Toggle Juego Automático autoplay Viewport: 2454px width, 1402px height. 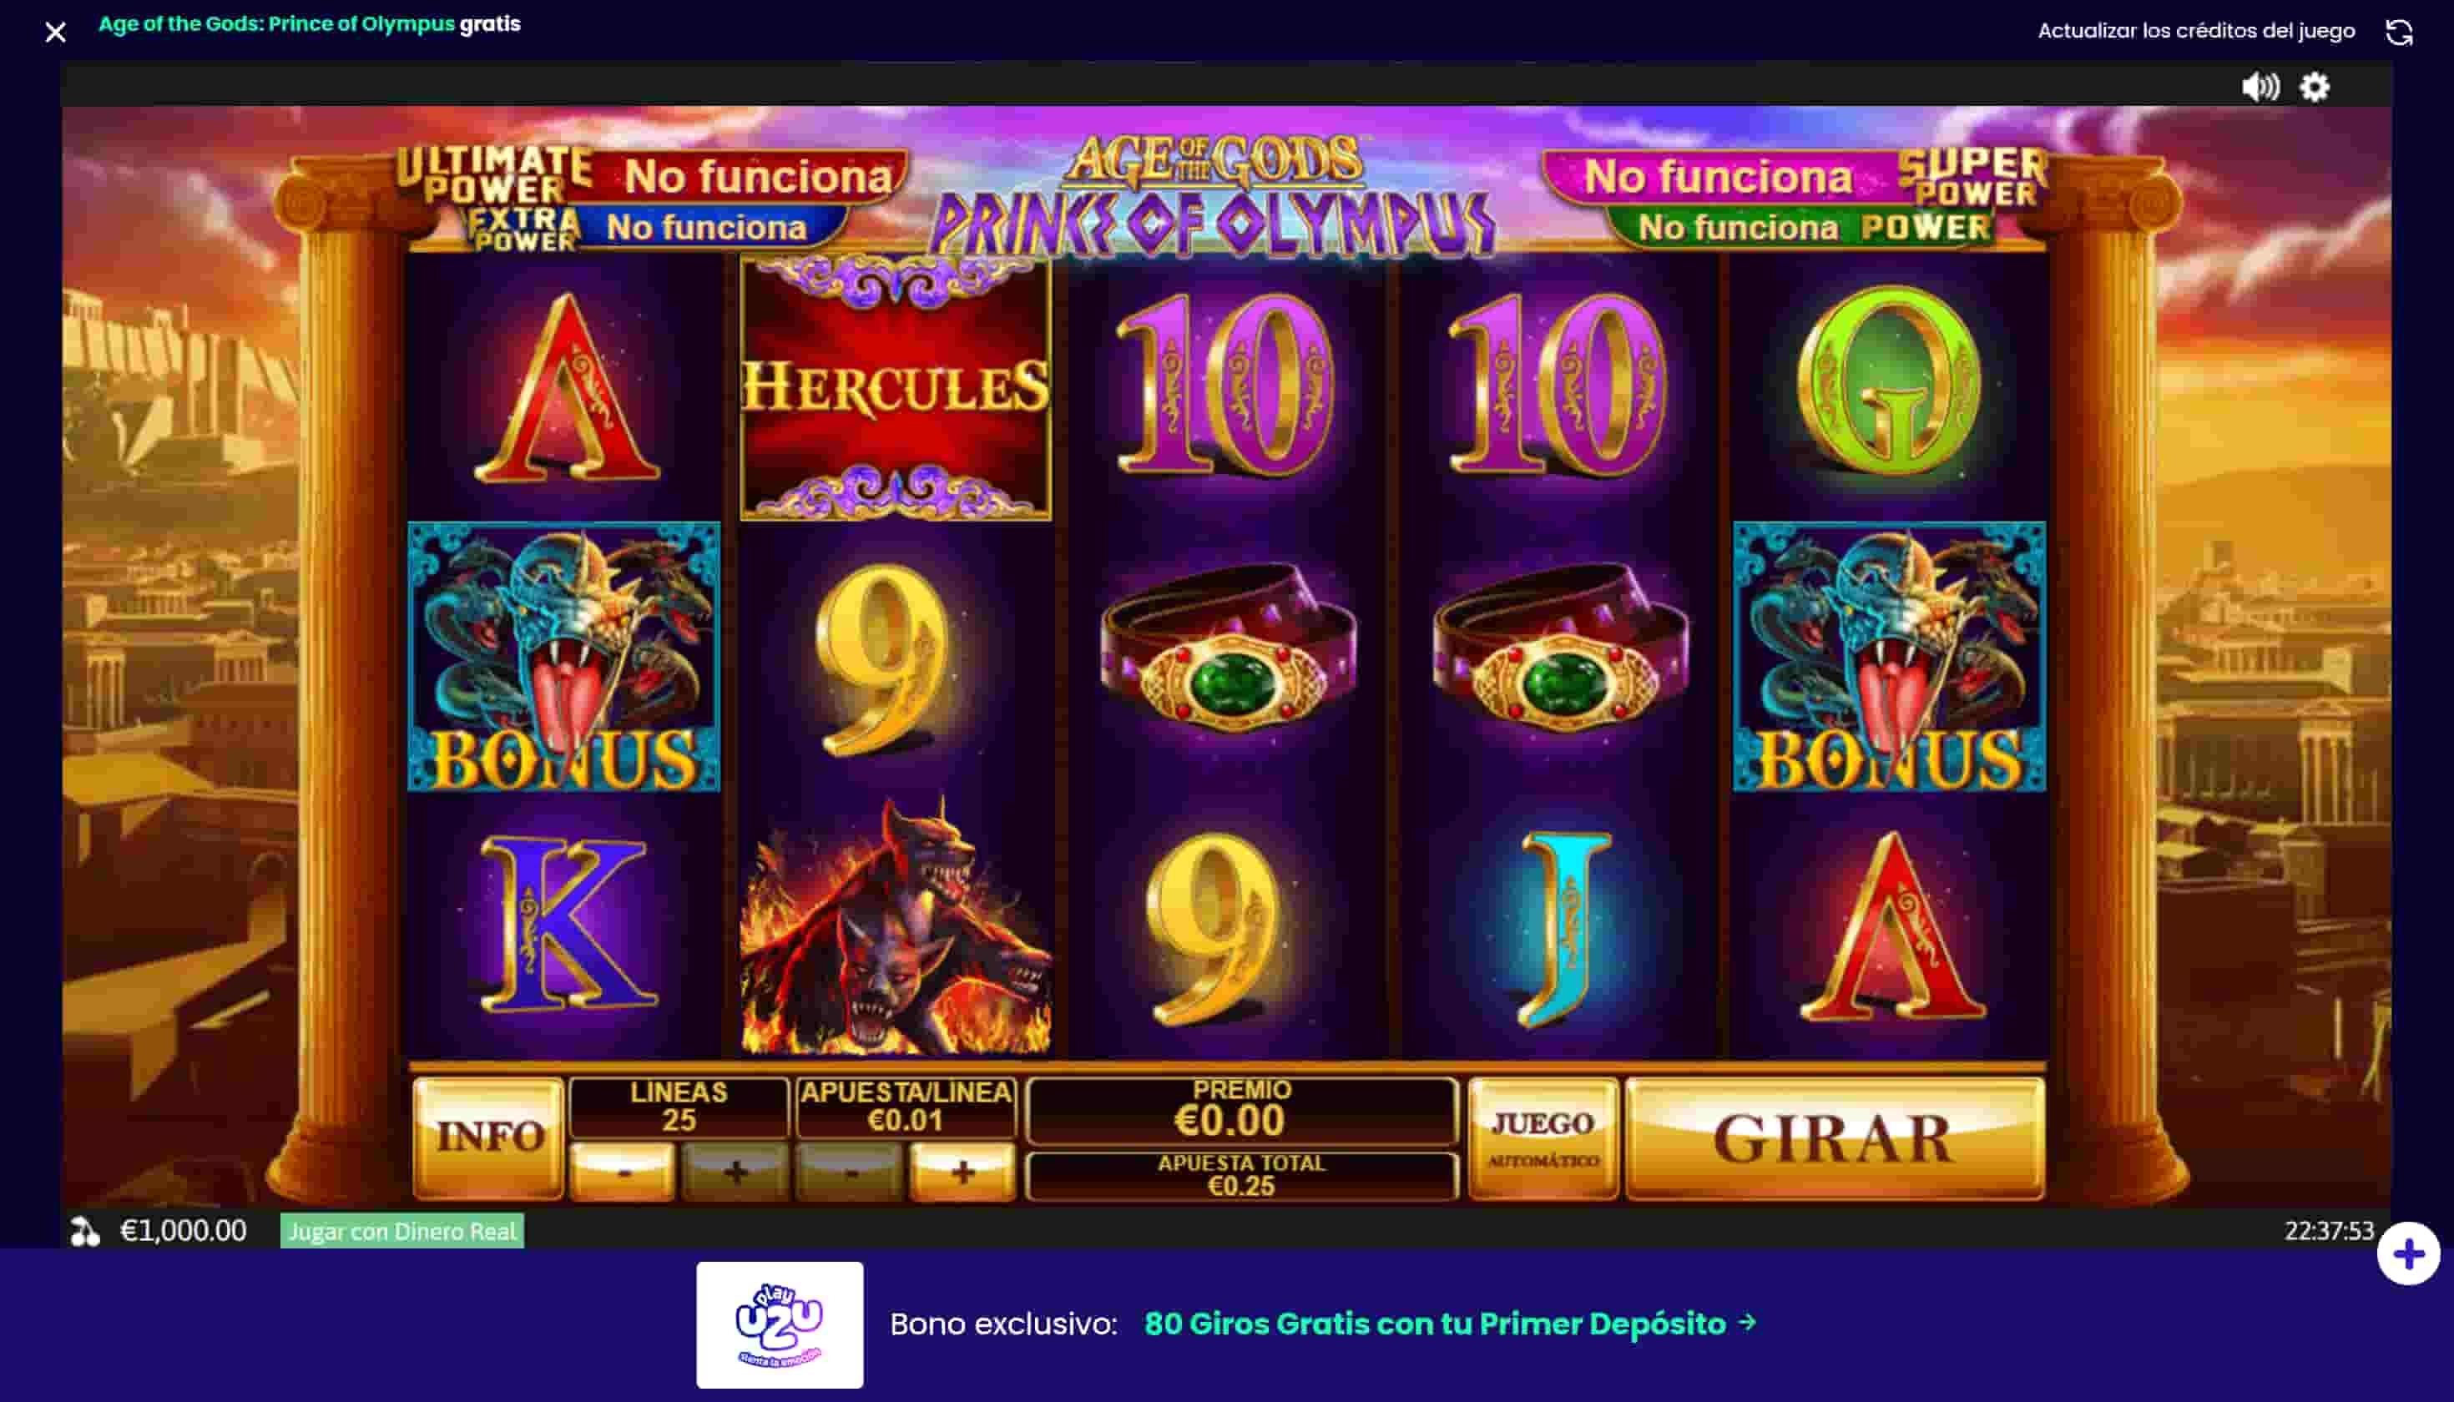coord(1543,1138)
